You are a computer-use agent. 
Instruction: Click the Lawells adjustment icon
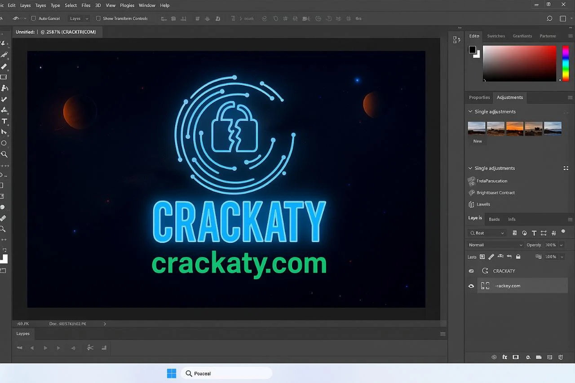click(471, 204)
